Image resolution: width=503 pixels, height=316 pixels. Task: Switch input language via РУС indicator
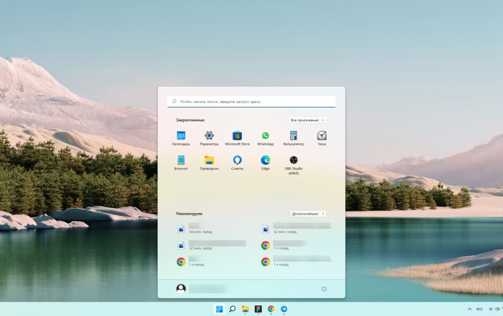480,309
